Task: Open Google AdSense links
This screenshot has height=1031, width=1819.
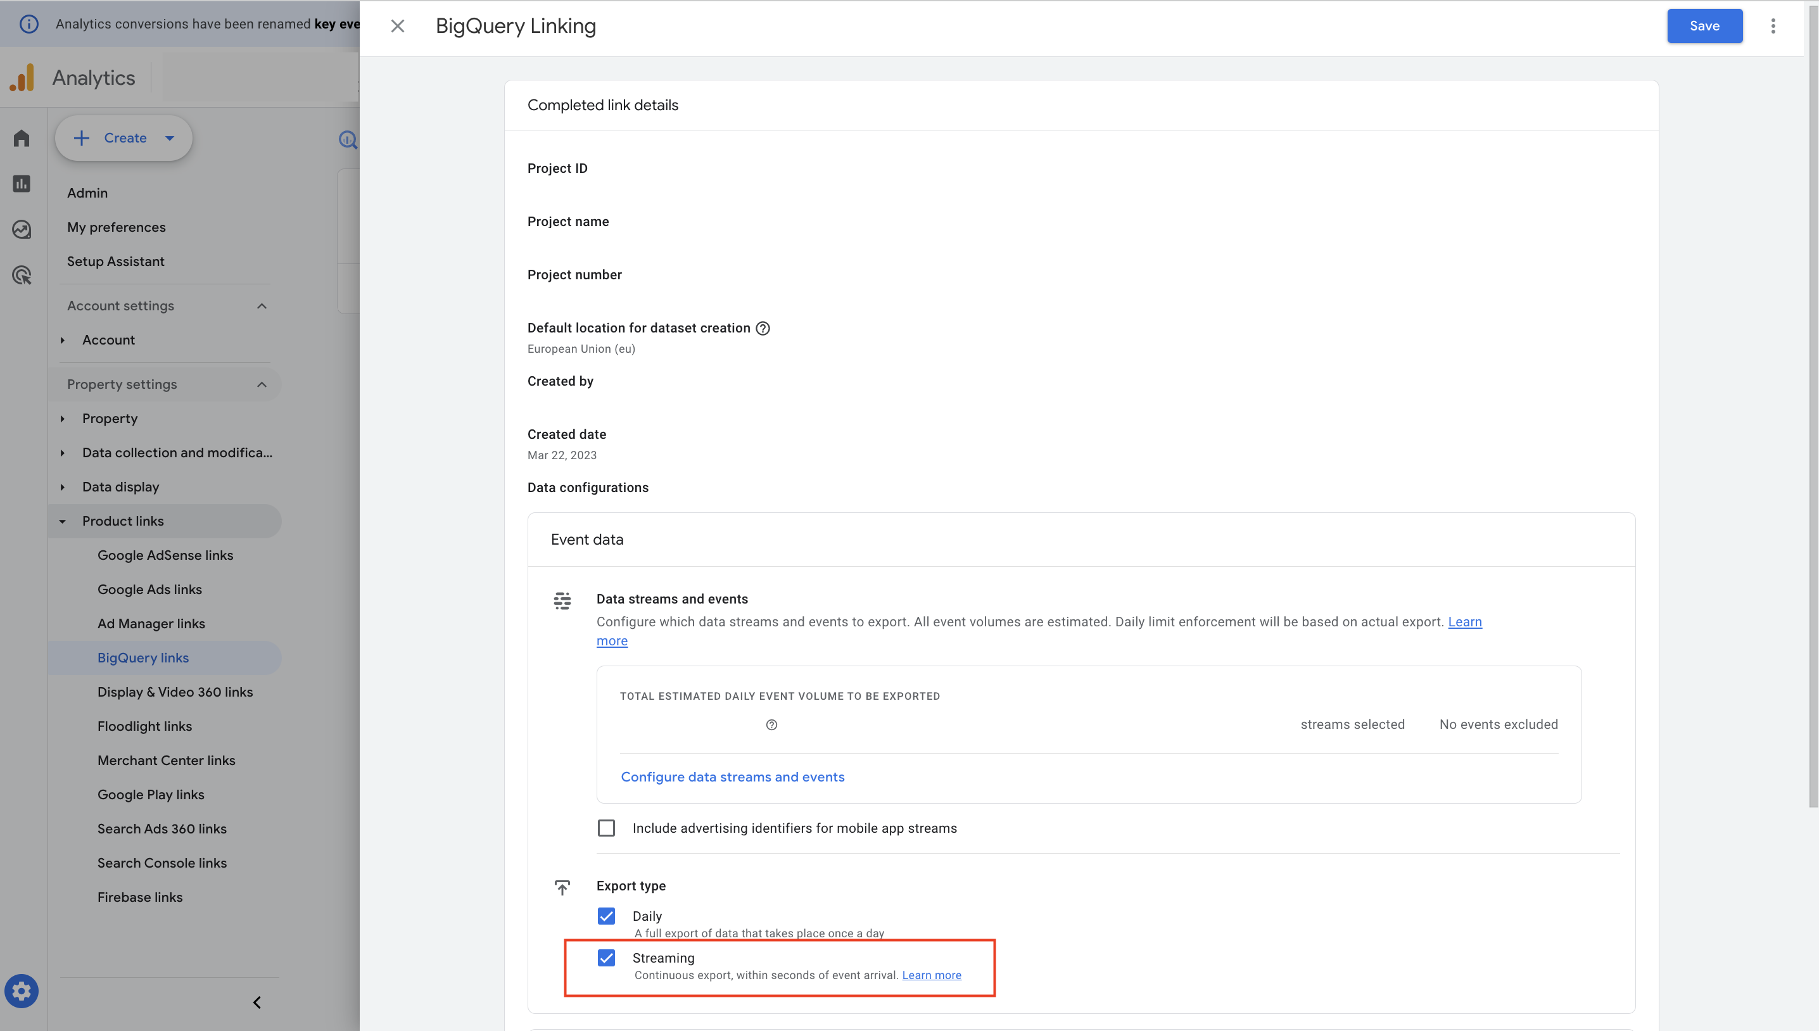Action: (x=165, y=555)
